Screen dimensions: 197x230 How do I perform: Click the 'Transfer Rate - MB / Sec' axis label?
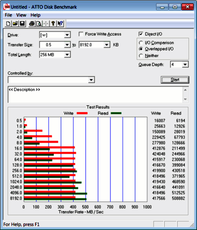click(81, 212)
